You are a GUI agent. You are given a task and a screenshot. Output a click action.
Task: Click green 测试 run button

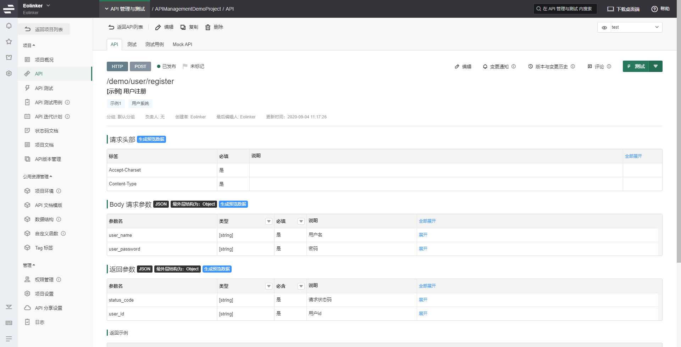(x=636, y=66)
